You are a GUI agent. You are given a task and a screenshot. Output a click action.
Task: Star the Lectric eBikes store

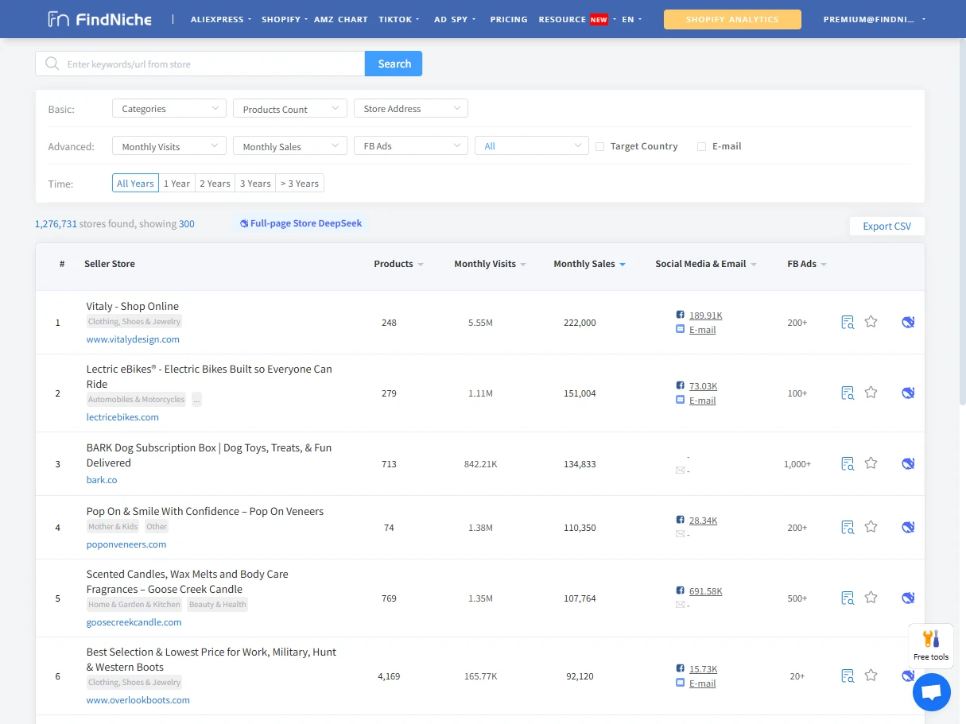[x=871, y=393]
